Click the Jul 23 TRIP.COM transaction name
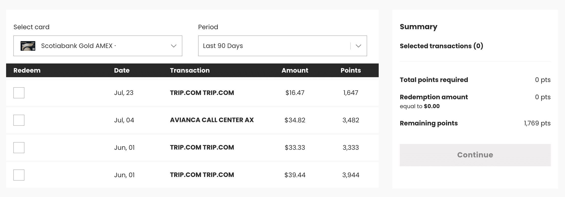This screenshot has width=565, height=197. click(x=202, y=93)
